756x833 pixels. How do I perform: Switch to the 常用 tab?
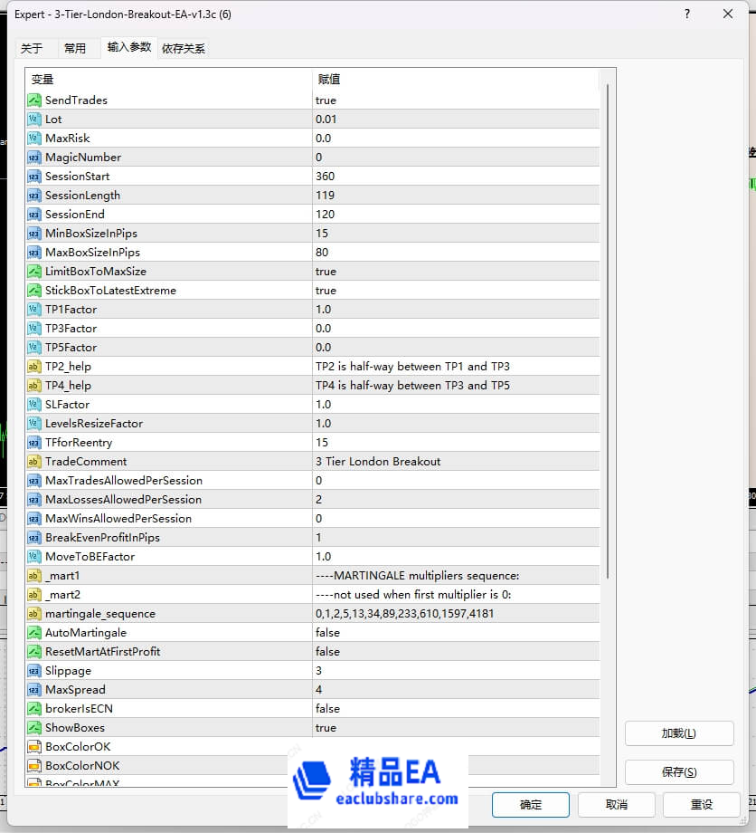pos(75,49)
